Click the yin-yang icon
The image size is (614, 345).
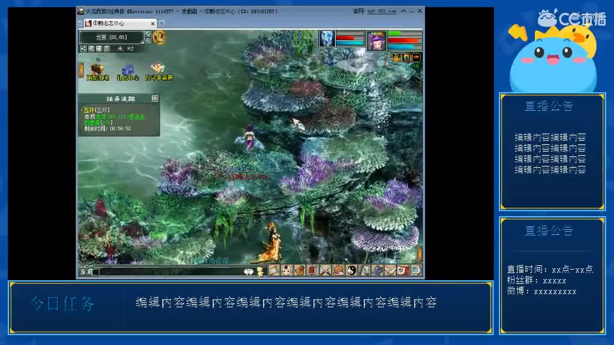click(351, 270)
